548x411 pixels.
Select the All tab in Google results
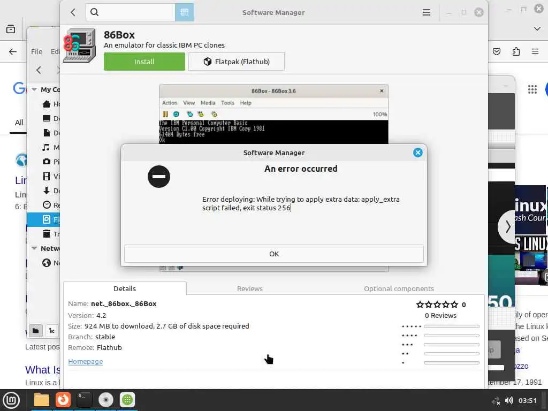19,123
